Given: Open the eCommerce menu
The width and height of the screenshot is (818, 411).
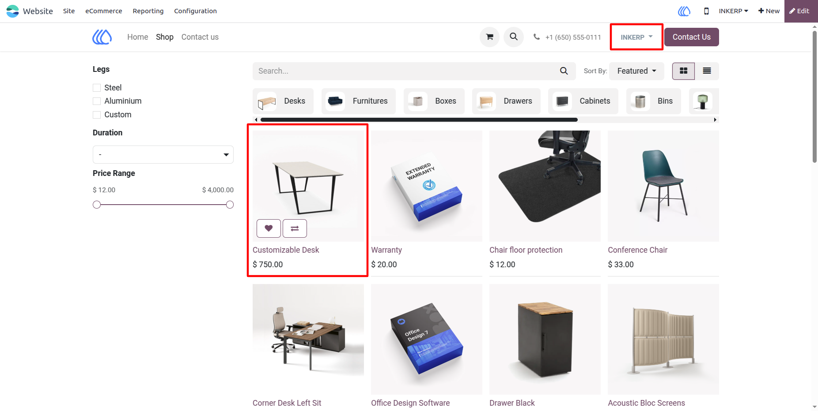Looking at the screenshot, I should [x=104, y=11].
